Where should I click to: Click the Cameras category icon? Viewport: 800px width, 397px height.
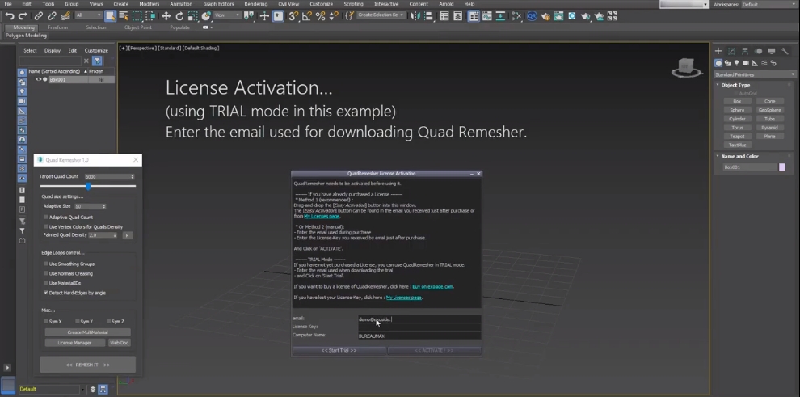point(746,63)
